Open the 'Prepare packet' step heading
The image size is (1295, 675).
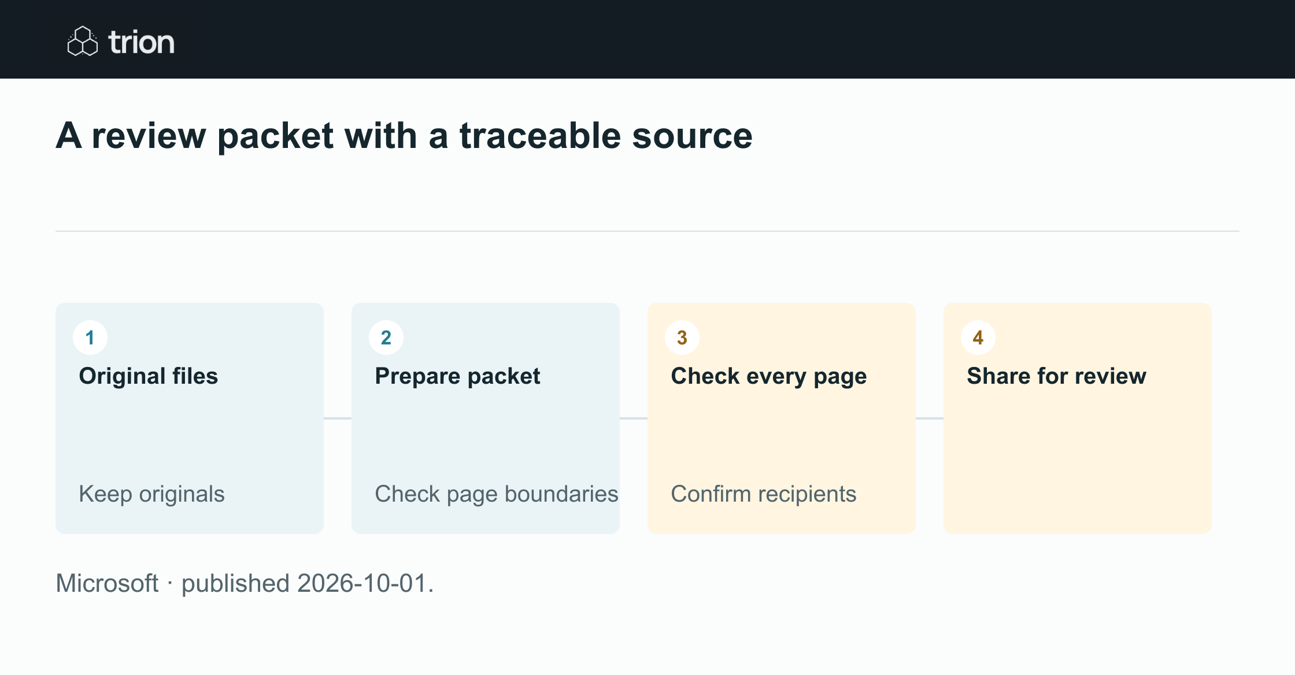tap(457, 376)
